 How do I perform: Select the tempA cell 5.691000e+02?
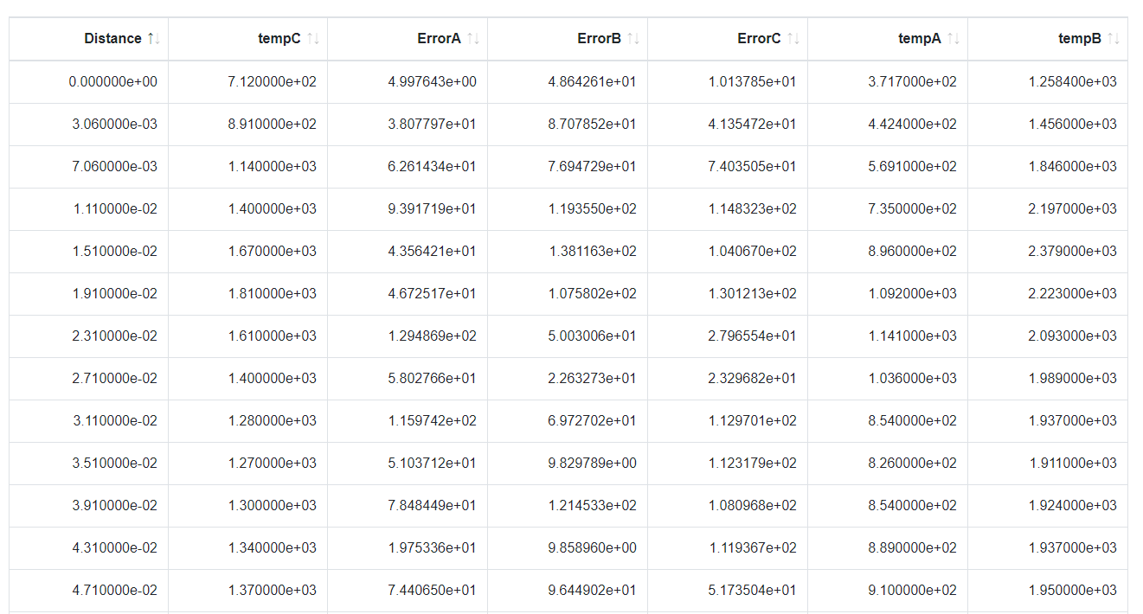(888, 167)
